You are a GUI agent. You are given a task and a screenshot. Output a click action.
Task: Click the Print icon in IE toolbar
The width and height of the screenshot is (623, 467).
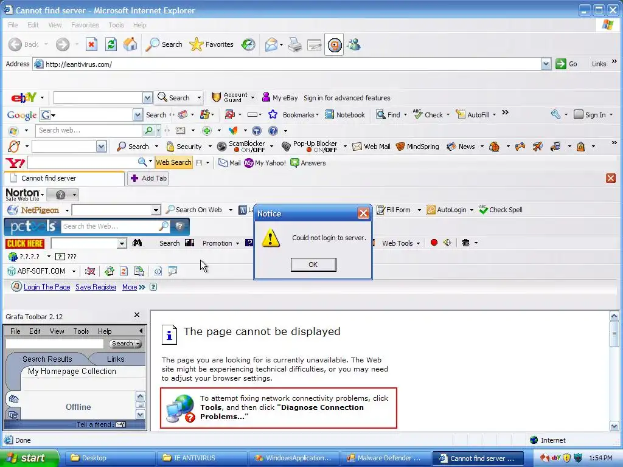[x=295, y=44]
